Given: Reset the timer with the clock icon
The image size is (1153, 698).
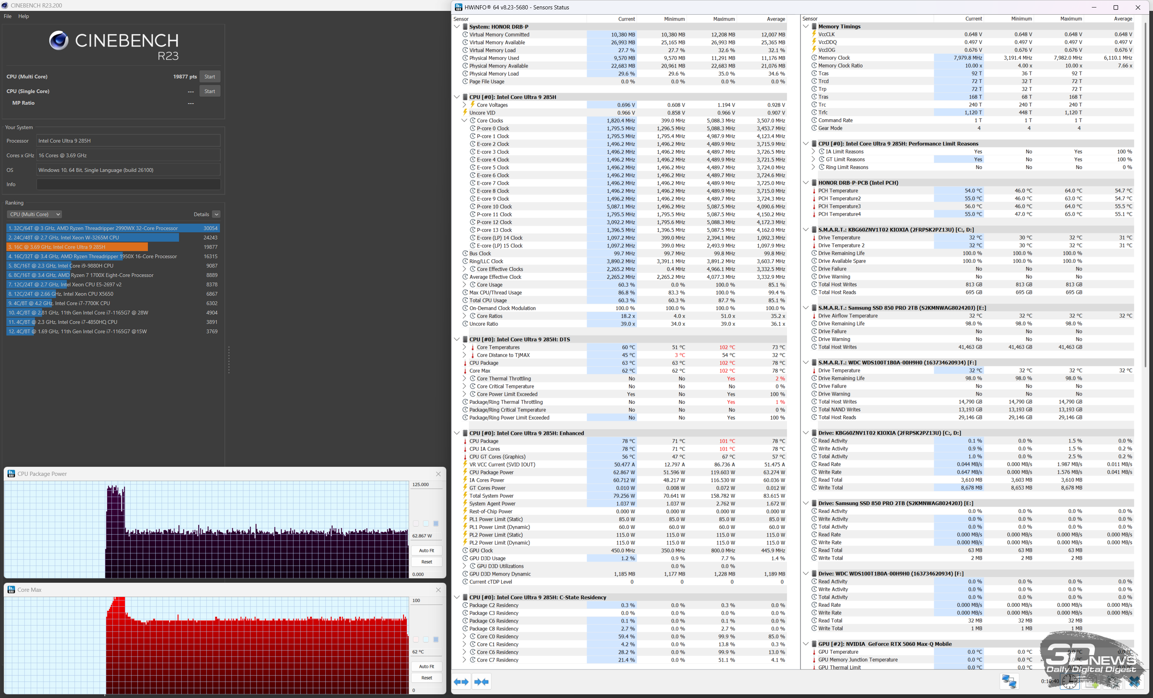Looking at the screenshot, I should [x=1070, y=681].
